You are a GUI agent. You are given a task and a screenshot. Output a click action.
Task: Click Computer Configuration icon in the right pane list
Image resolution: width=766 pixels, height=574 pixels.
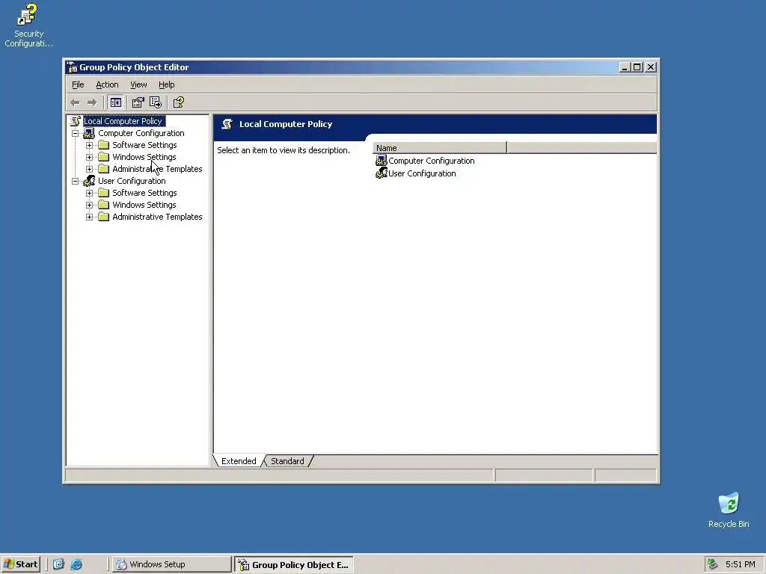pos(381,161)
